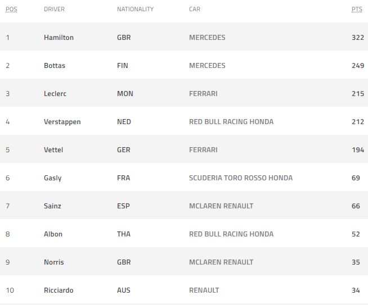Screen dimensions: 368x305
Task: Open Scuderia Toro Rosso Honda team link
Action: [241, 178]
